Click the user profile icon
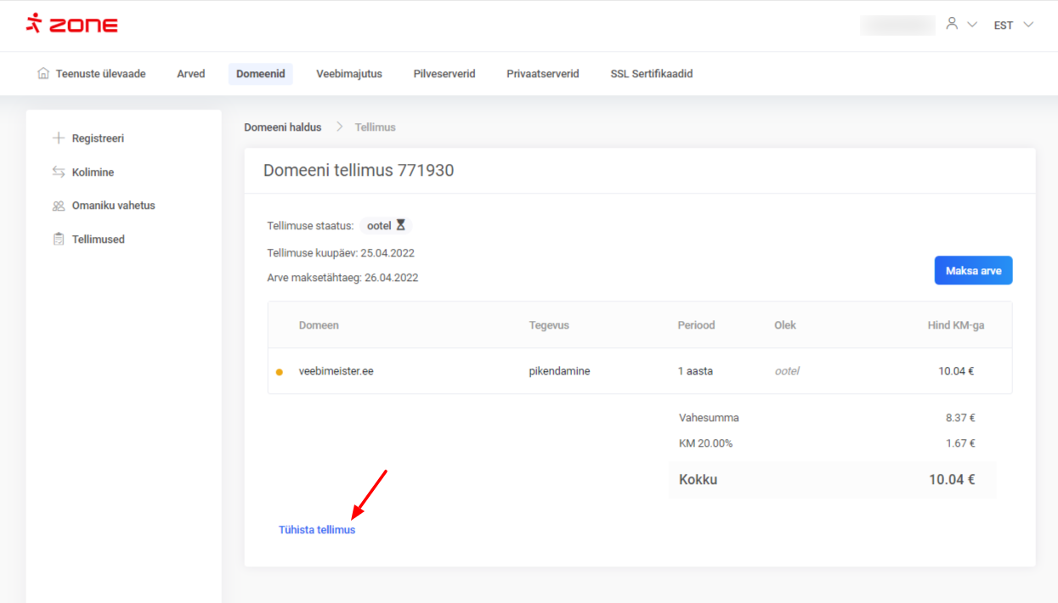 tap(952, 24)
